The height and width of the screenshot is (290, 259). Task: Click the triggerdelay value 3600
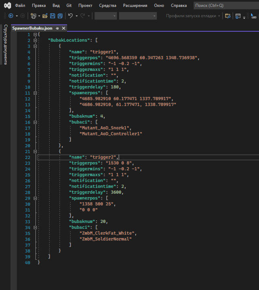click(x=116, y=192)
